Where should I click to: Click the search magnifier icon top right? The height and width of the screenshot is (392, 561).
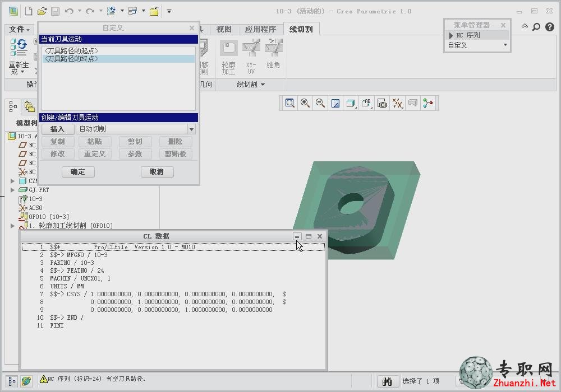tap(536, 27)
